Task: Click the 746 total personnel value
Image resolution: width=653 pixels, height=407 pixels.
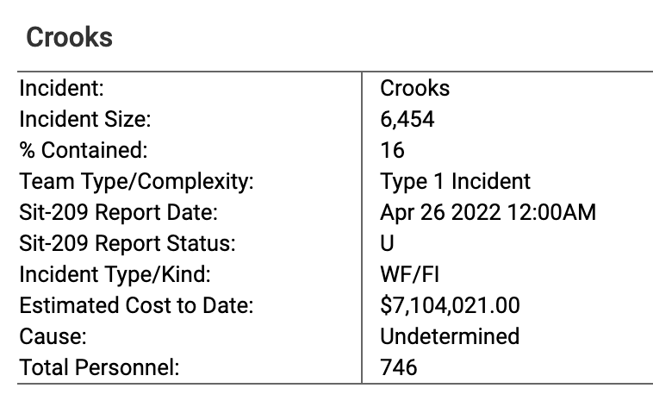Action: [399, 367]
